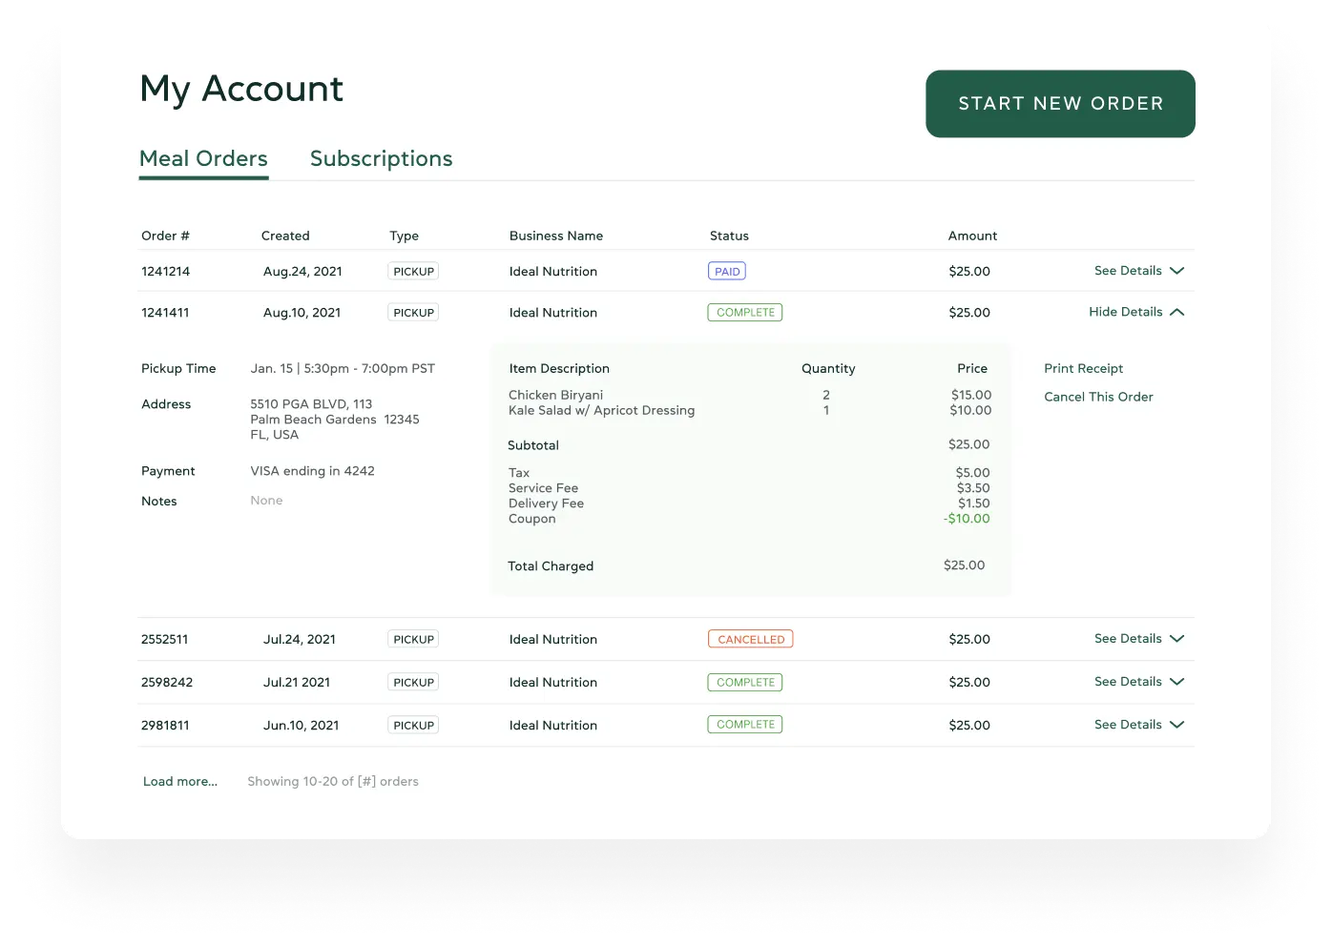The height and width of the screenshot is (945, 1332).
Task: Click the Coupon discount line item
Action: 531,518
